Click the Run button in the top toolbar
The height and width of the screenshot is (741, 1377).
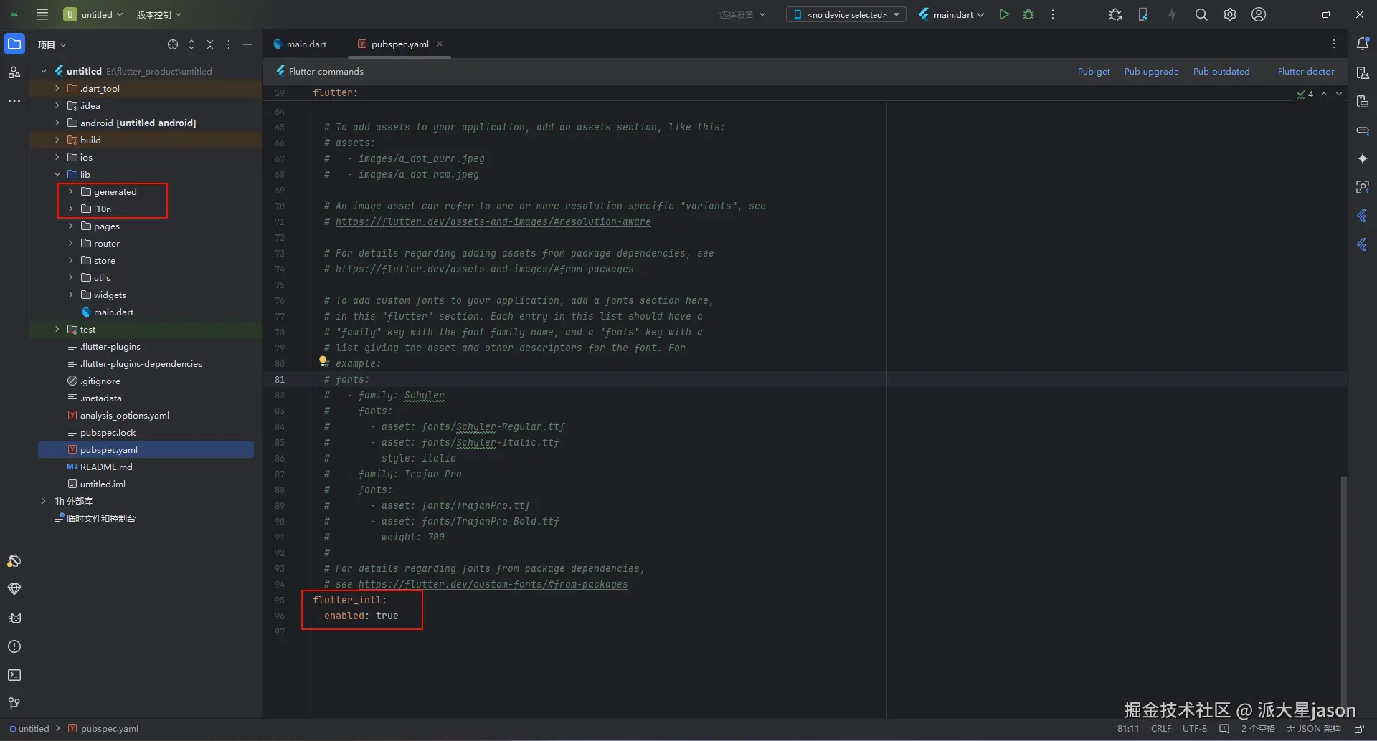tap(1004, 14)
